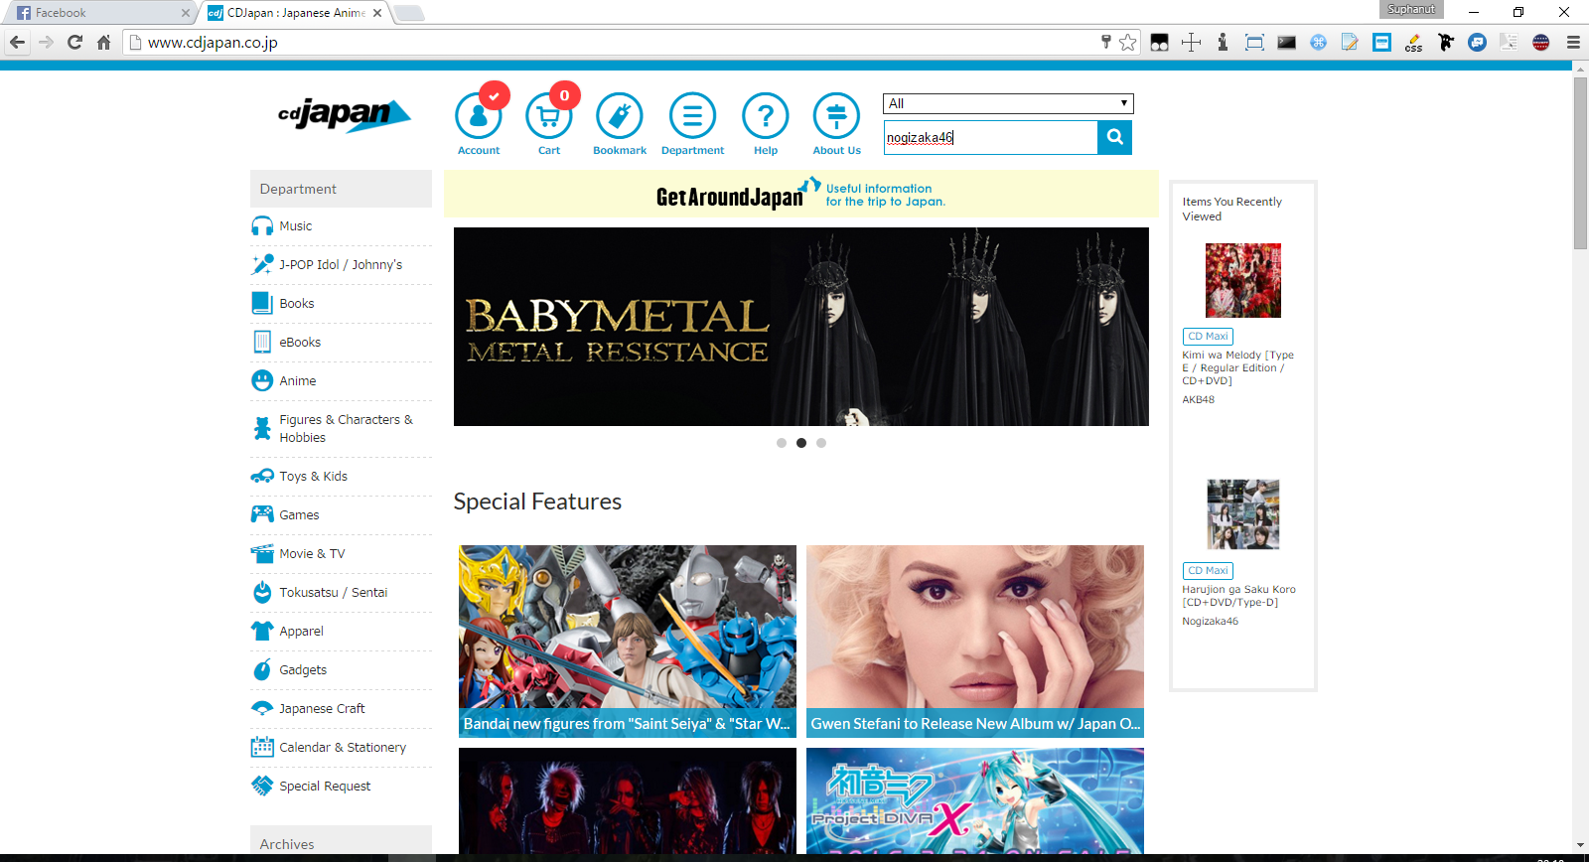Click the Gadgets icon

262,669
